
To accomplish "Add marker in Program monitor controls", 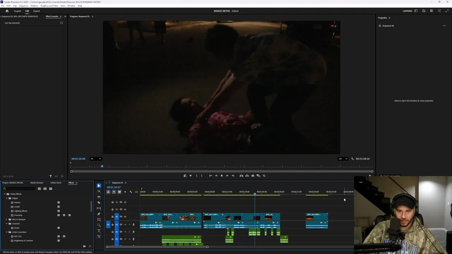I will point(190,176).
